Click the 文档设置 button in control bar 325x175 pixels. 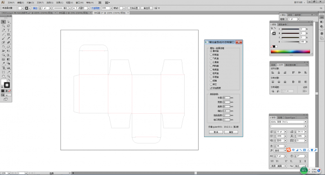pos(134,8)
